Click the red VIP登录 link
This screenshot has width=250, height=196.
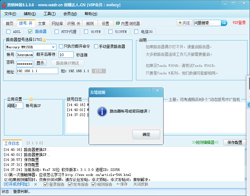click(x=239, y=23)
